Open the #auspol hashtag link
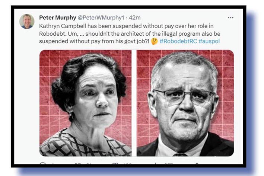This screenshot has height=176, width=264. coord(209,41)
